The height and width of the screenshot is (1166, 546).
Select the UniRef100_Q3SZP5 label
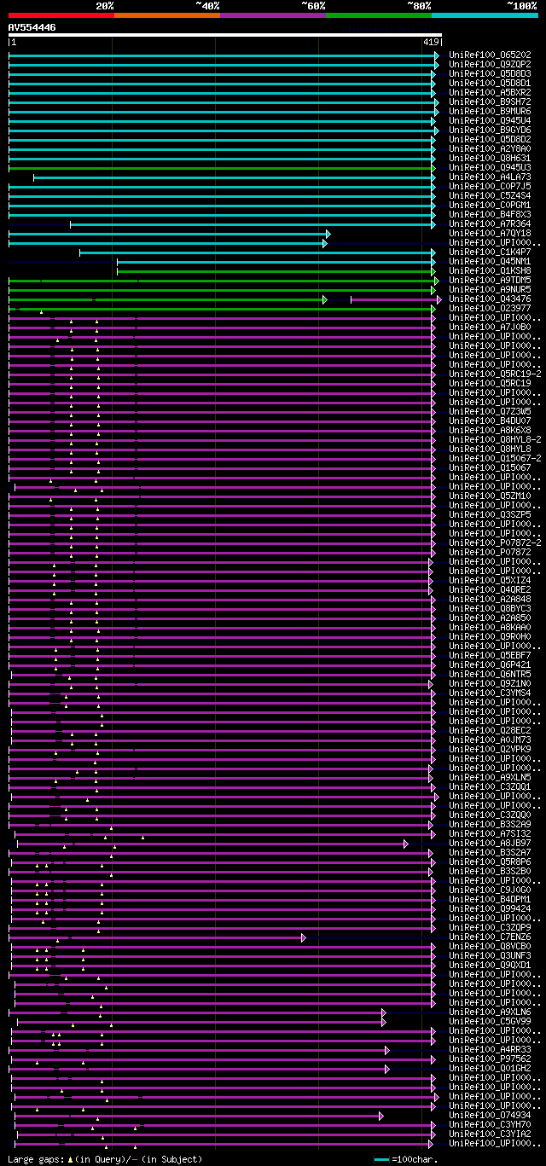(x=490, y=514)
